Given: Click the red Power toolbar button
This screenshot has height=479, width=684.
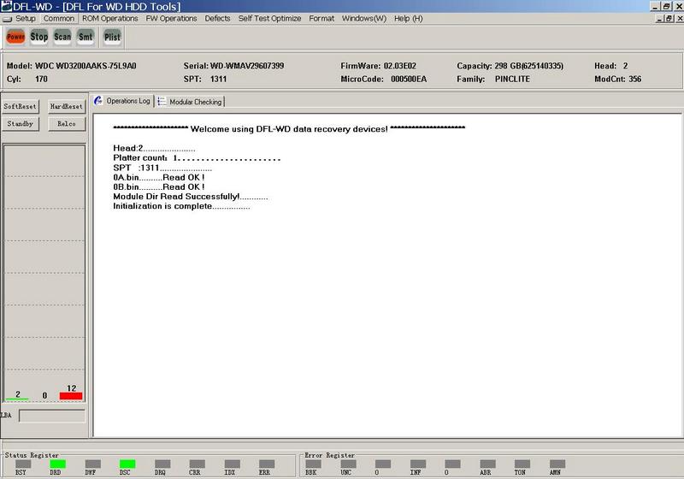Looking at the screenshot, I should pyautogui.click(x=15, y=37).
